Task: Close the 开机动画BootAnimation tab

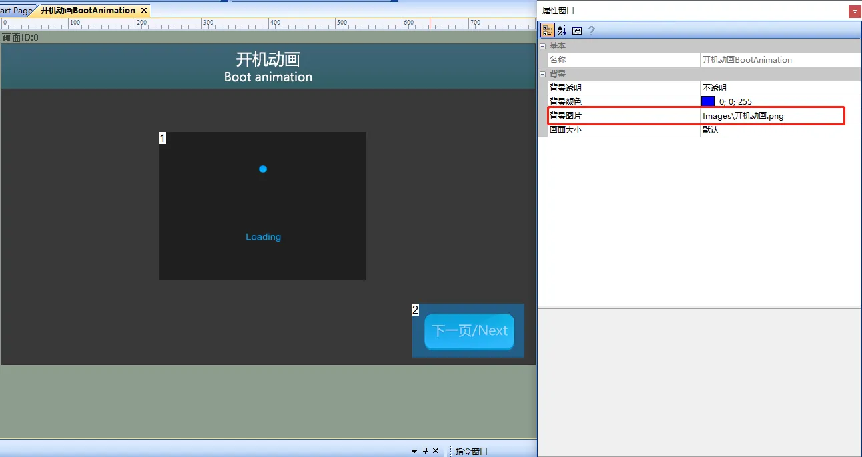Action: (144, 11)
